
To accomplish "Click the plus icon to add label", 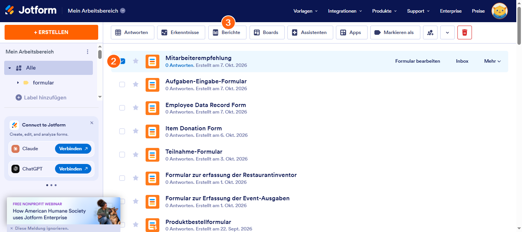I will (x=19, y=97).
